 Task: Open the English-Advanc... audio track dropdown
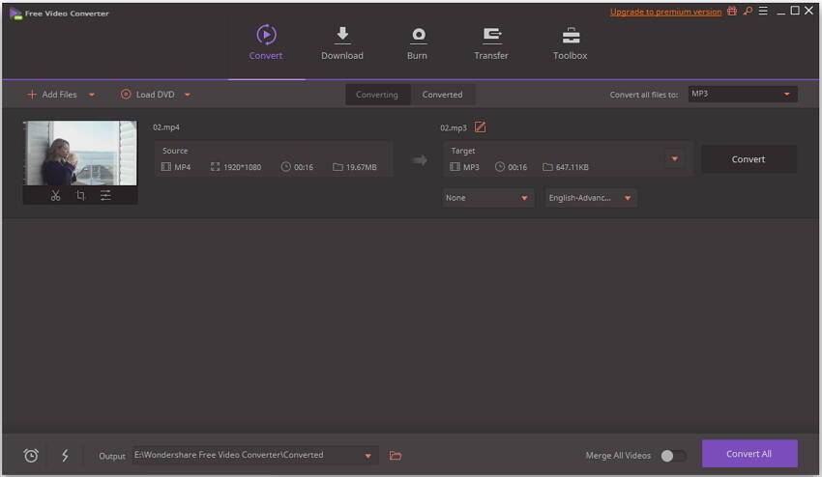[x=590, y=198]
